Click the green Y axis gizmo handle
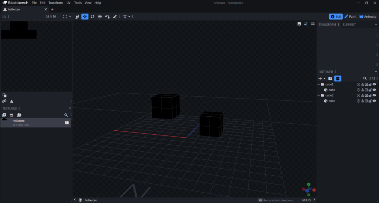379x203 pixels. tap(309, 184)
